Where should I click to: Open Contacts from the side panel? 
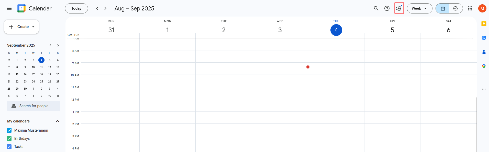point(484,52)
